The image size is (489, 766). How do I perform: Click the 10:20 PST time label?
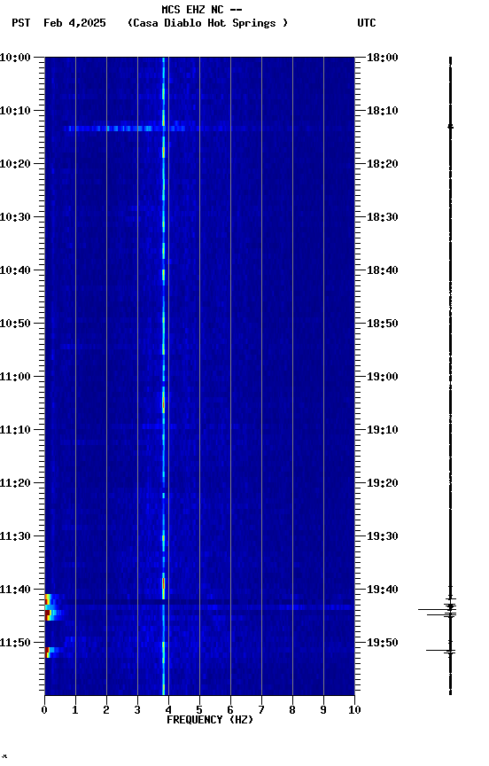coord(15,164)
